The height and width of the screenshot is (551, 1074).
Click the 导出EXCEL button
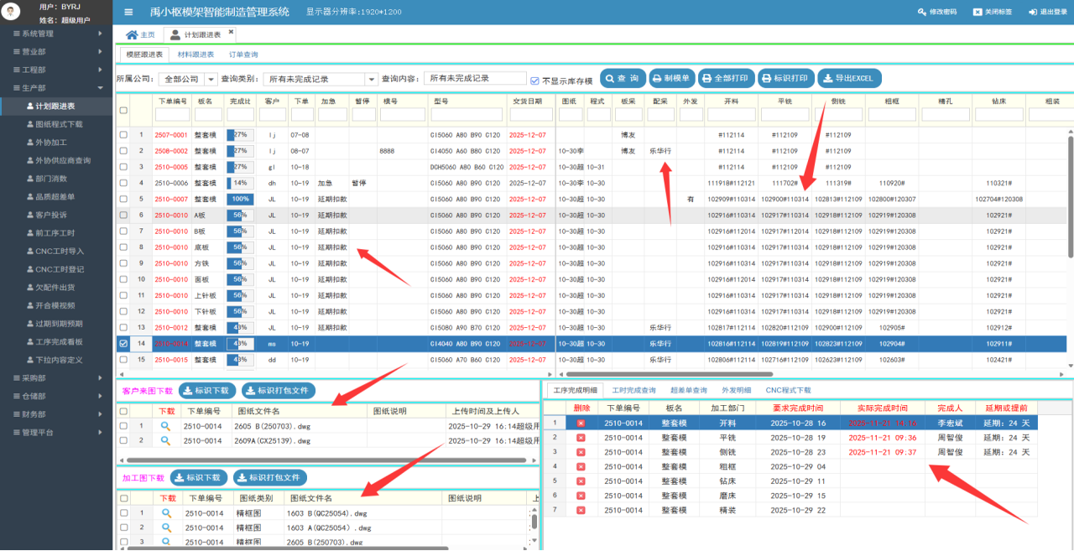[x=849, y=78]
